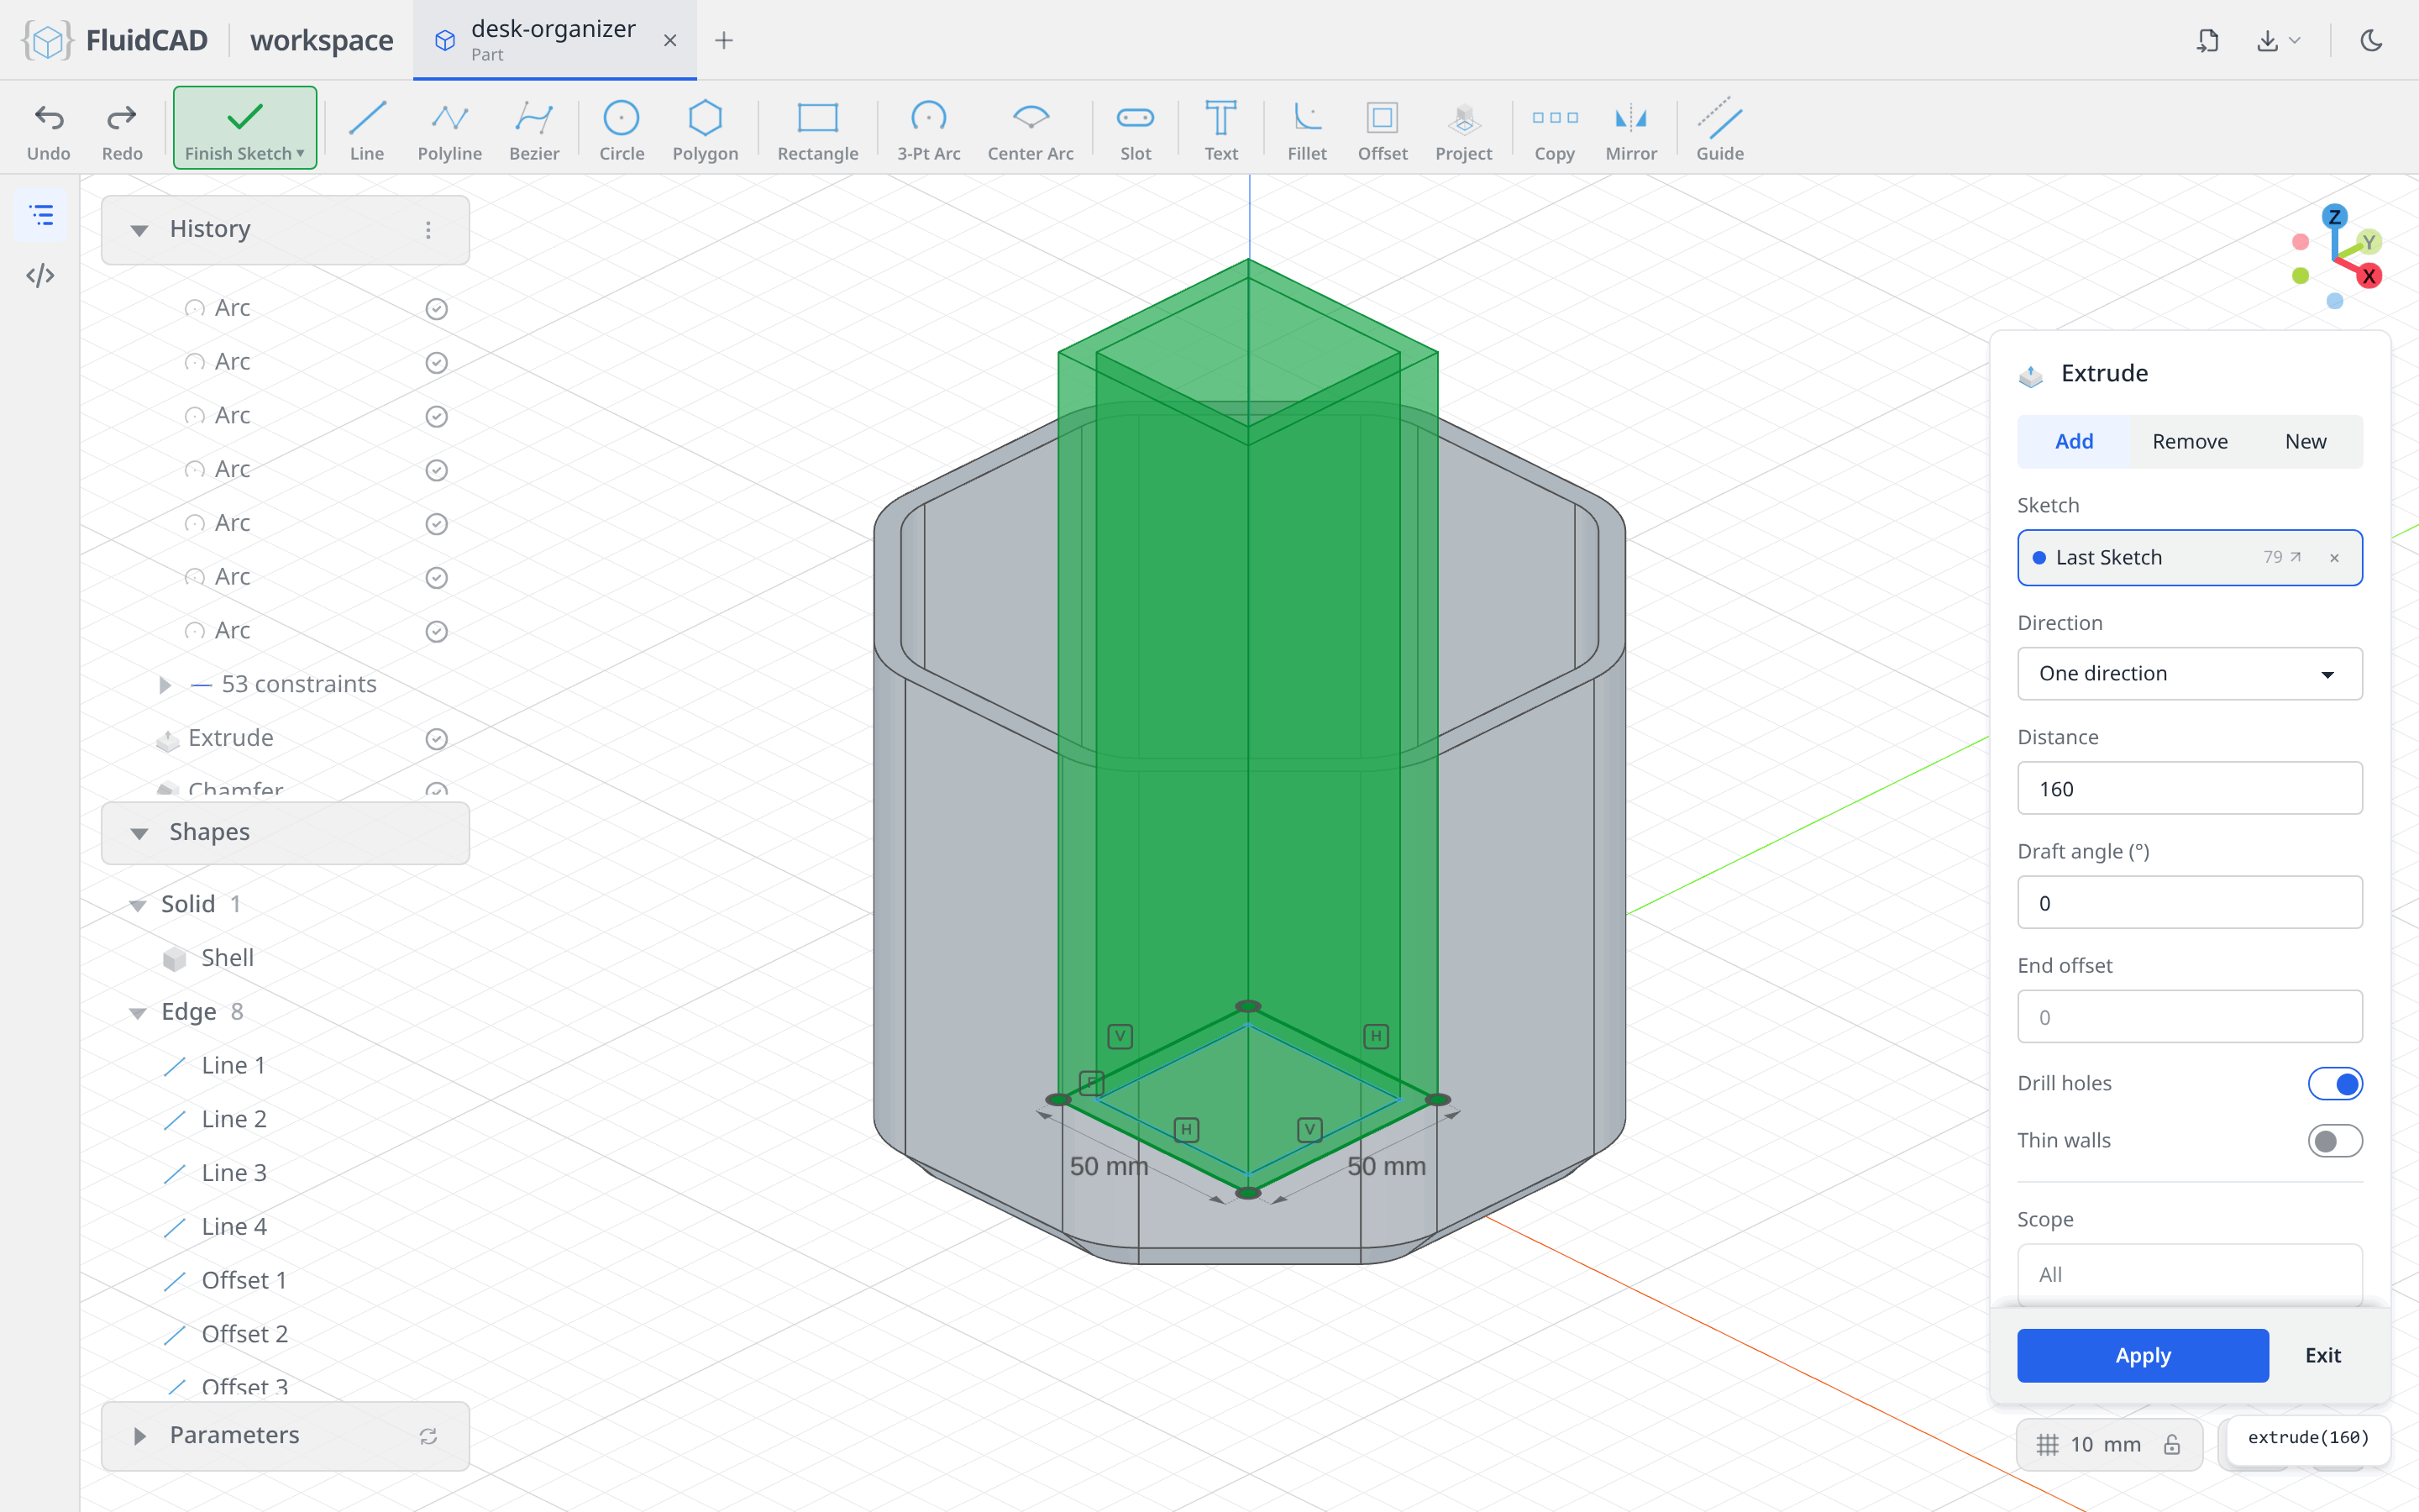
Task: Open the desk-organizer tab
Action: pos(553,40)
